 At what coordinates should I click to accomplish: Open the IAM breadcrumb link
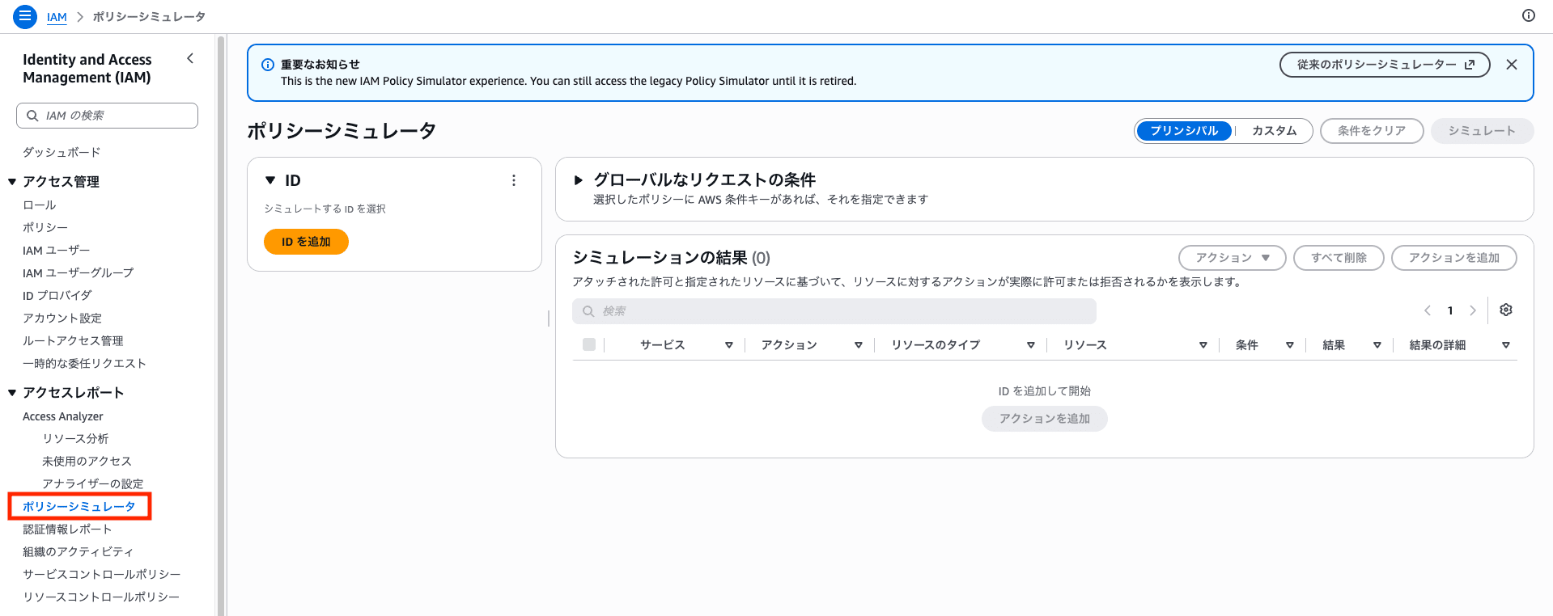click(57, 17)
